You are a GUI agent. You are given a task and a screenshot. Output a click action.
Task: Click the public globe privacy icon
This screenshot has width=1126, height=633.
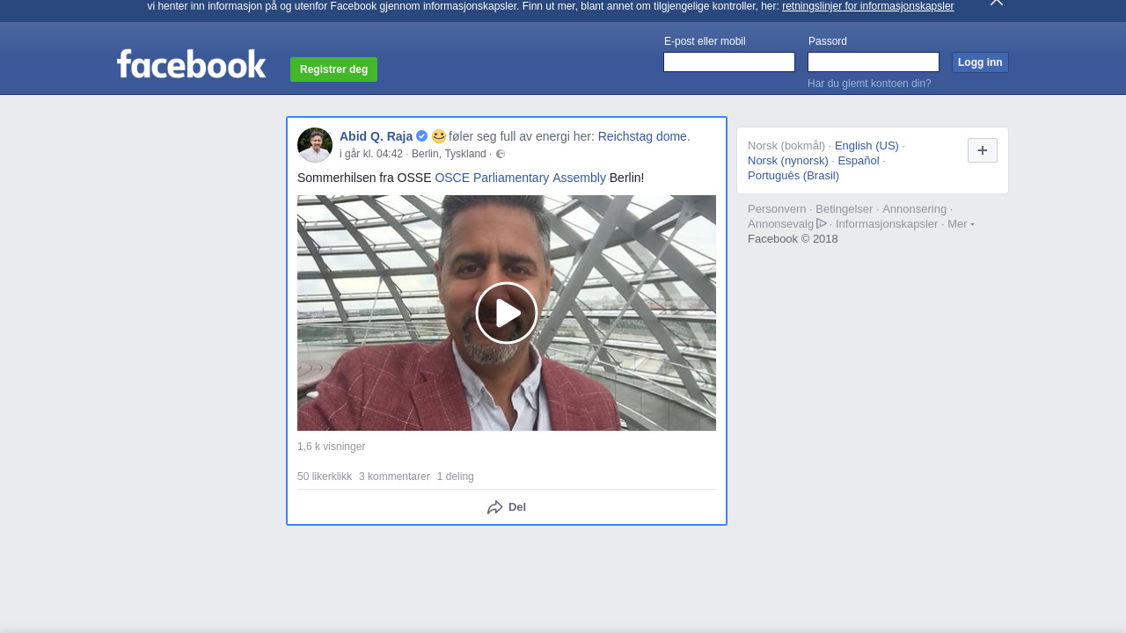[x=501, y=154]
